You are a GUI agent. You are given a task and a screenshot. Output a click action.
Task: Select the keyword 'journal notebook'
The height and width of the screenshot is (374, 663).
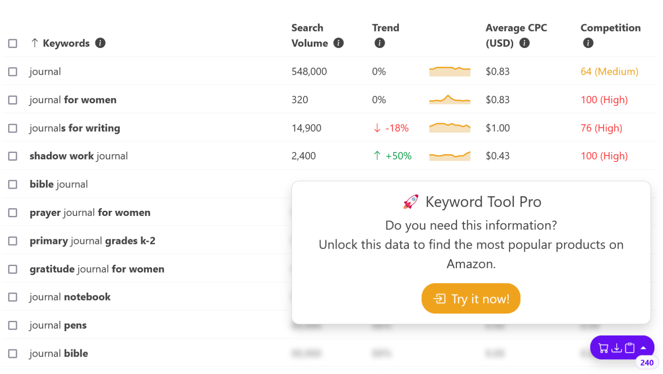[70, 297]
